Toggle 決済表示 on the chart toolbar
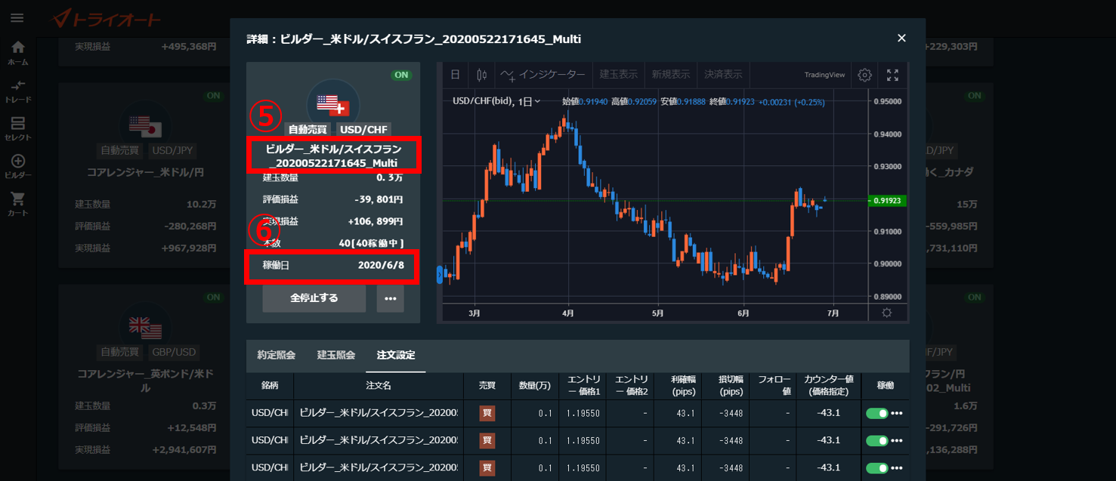 pos(723,75)
